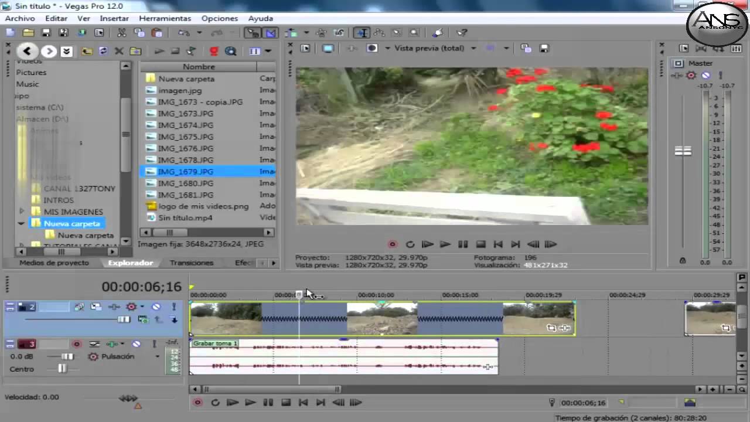Open the Insertar menu
Viewport: 750px width, 422px height.
coord(114,18)
